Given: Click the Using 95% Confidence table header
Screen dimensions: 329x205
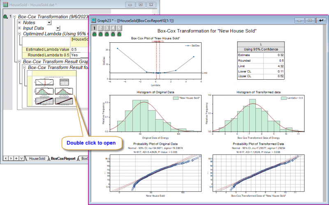Looking at the screenshot, I should click(261, 49).
